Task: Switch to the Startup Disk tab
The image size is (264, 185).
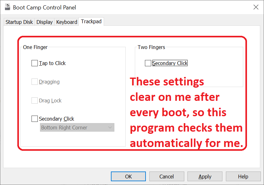Action: click(19, 22)
